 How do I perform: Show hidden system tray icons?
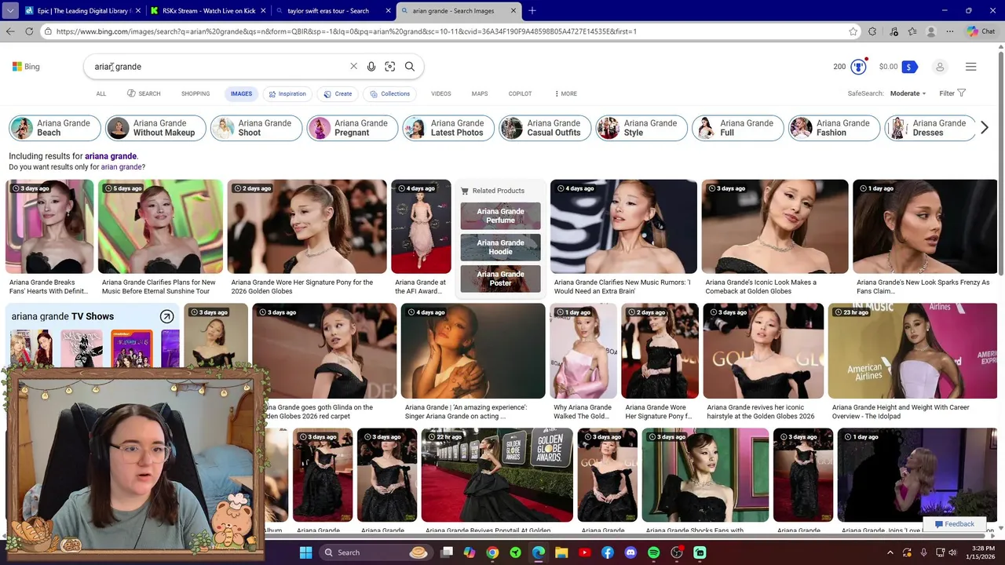pos(890,552)
